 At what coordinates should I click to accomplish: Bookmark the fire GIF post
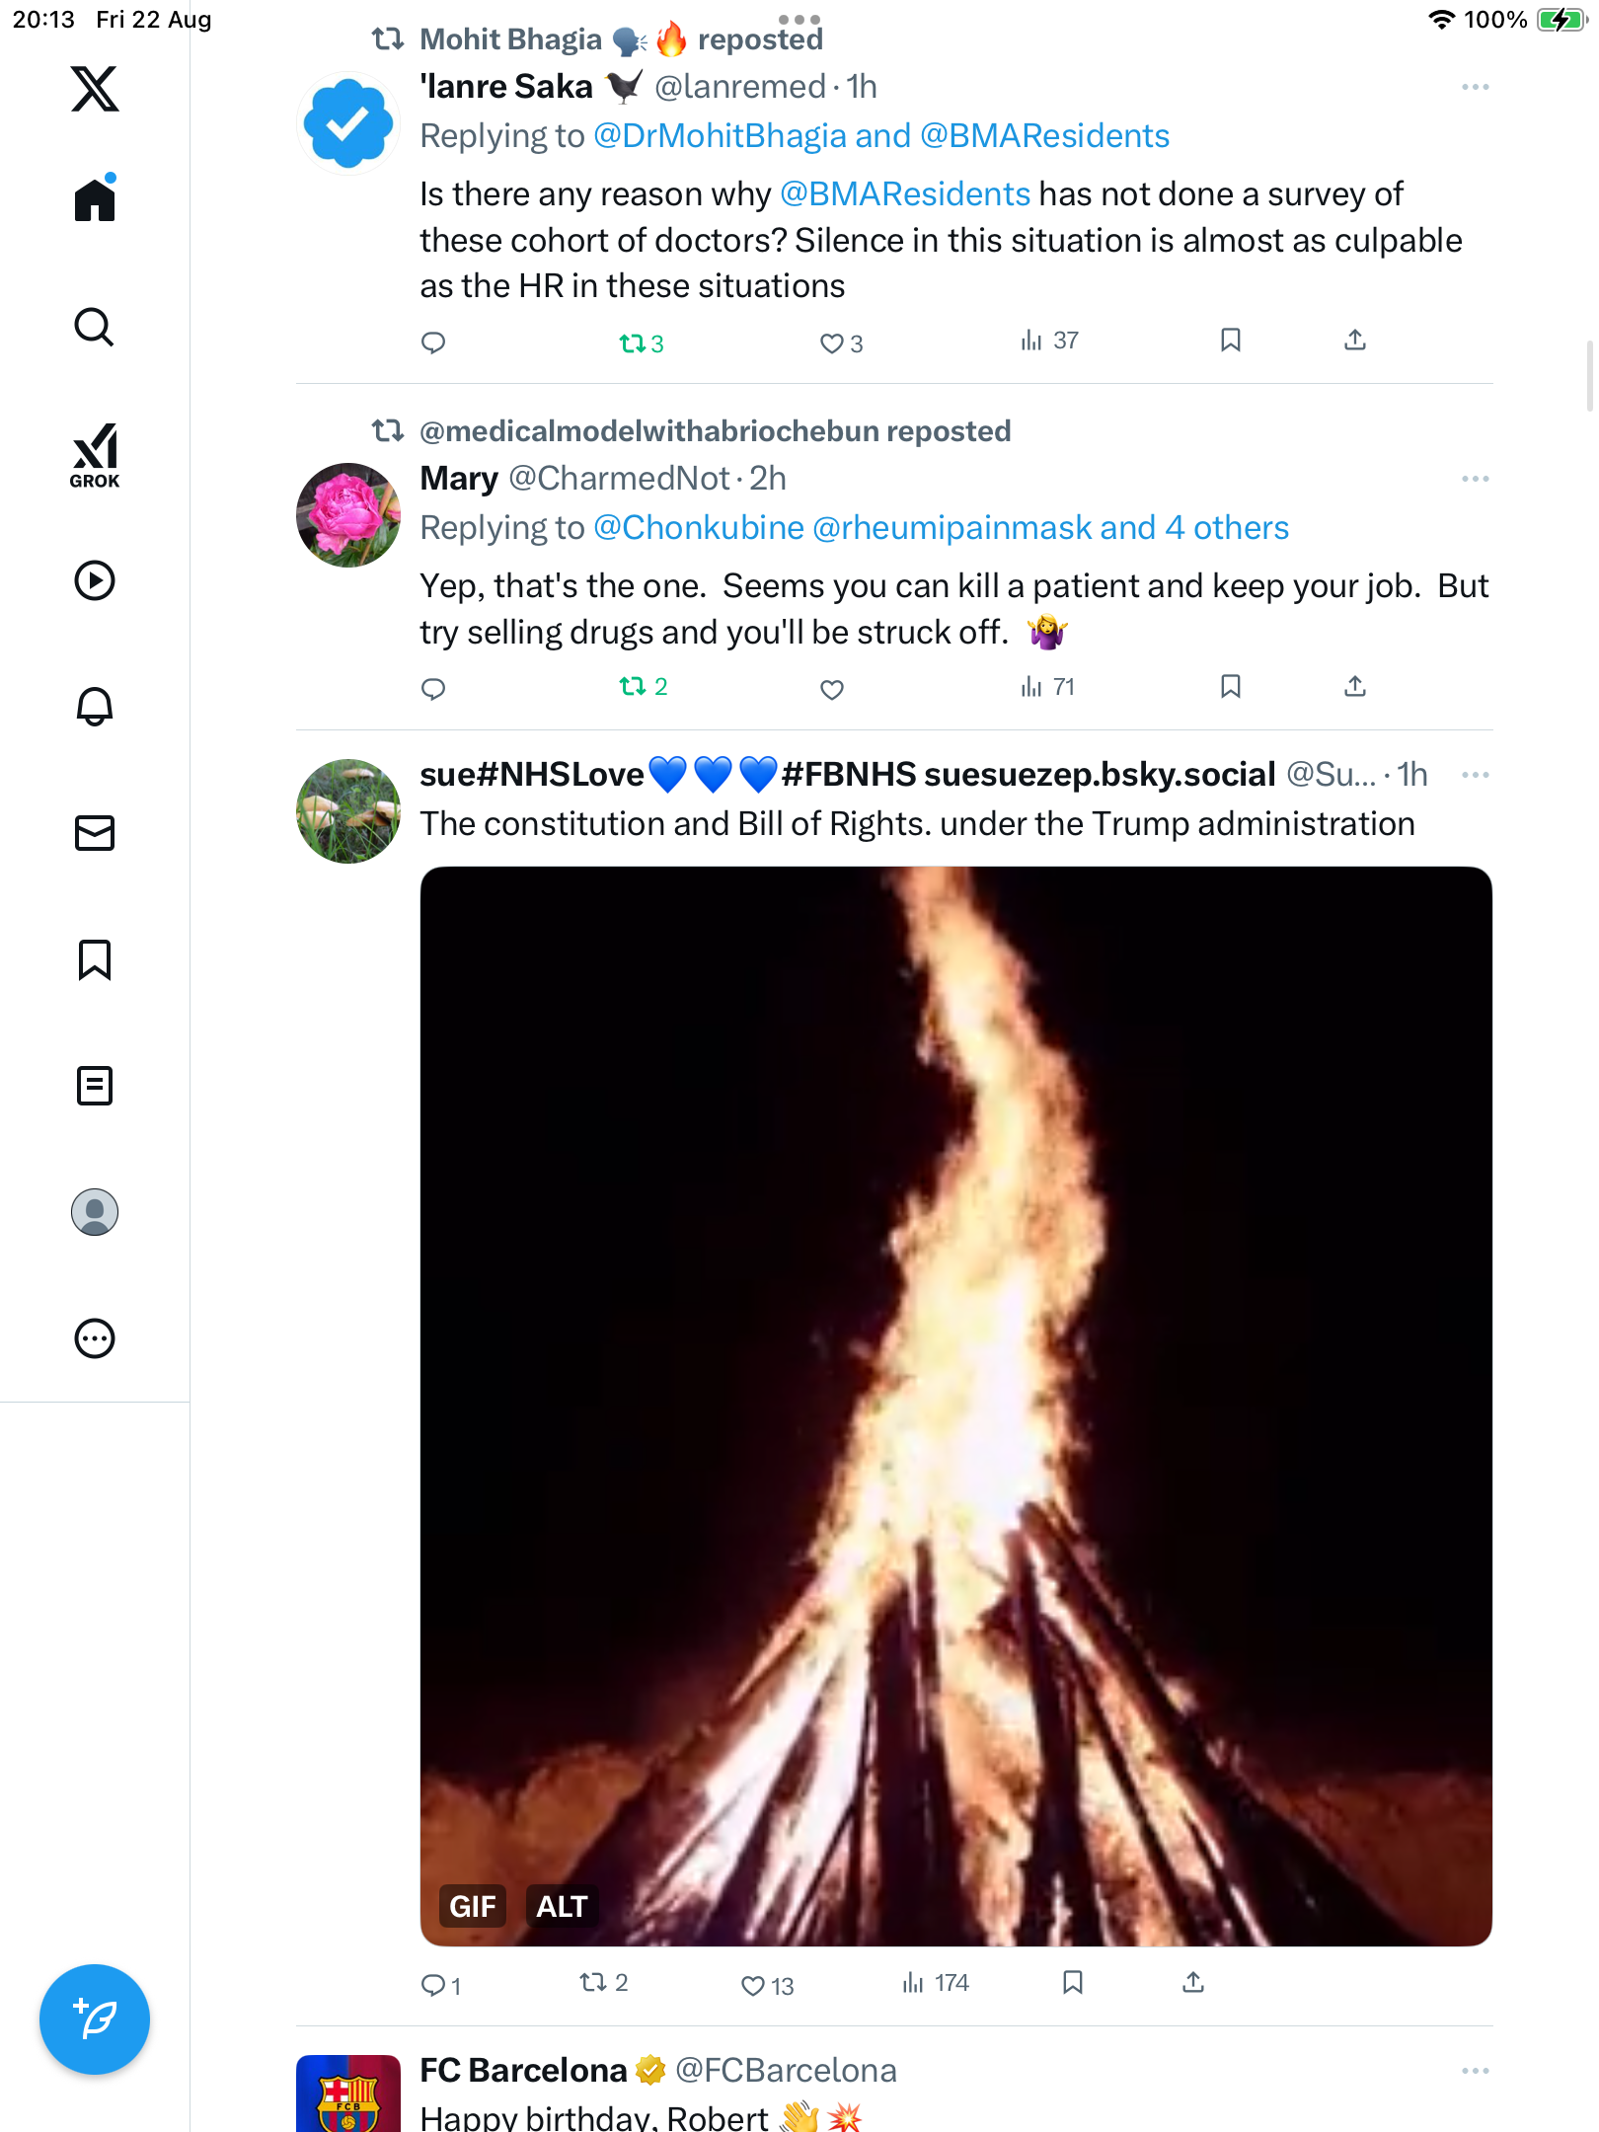pos(1073,1982)
